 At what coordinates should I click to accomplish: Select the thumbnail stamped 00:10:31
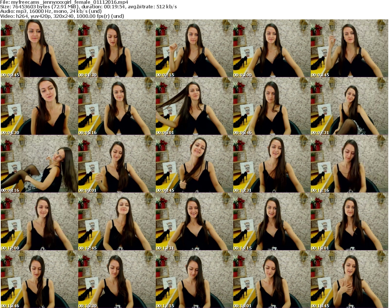(x=271, y=164)
